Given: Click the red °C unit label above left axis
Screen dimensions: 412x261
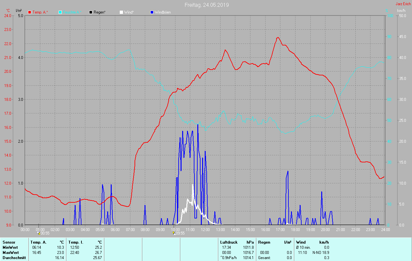Looking at the screenshot, I should (x=8, y=11).
